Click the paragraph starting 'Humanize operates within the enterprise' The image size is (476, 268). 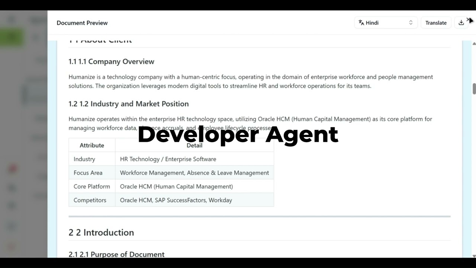click(x=250, y=124)
